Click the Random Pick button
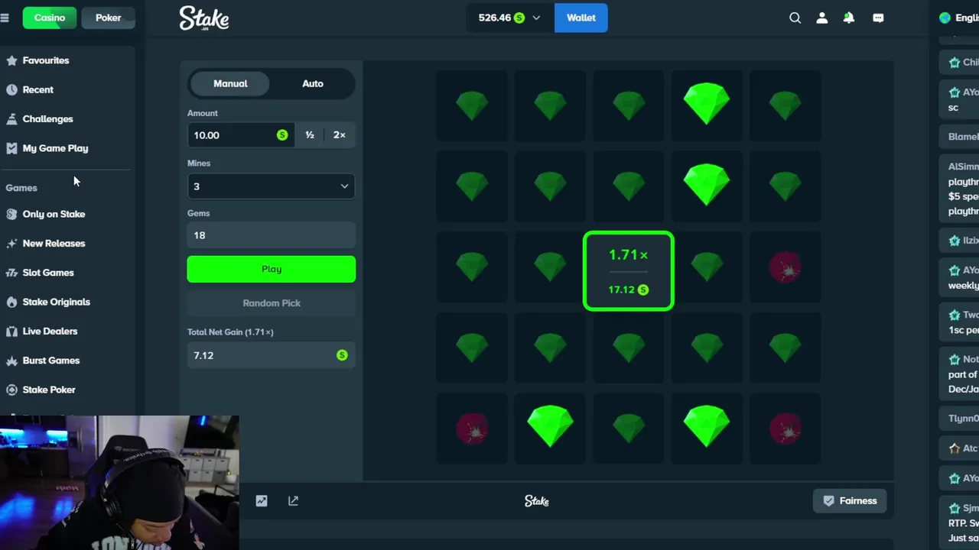The height and width of the screenshot is (550, 979). (x=272, y=303)
